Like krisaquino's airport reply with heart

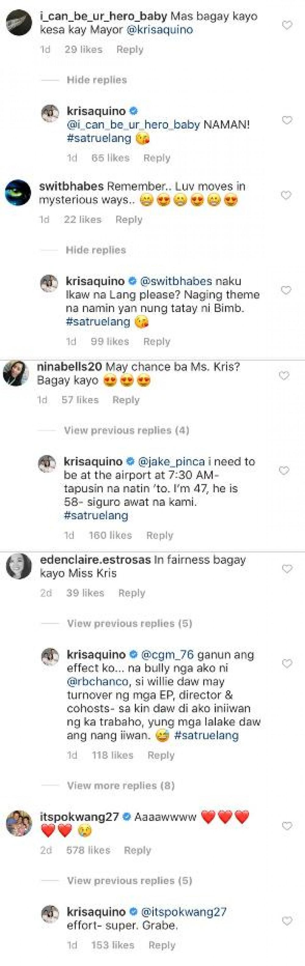[x=284, y=470]
